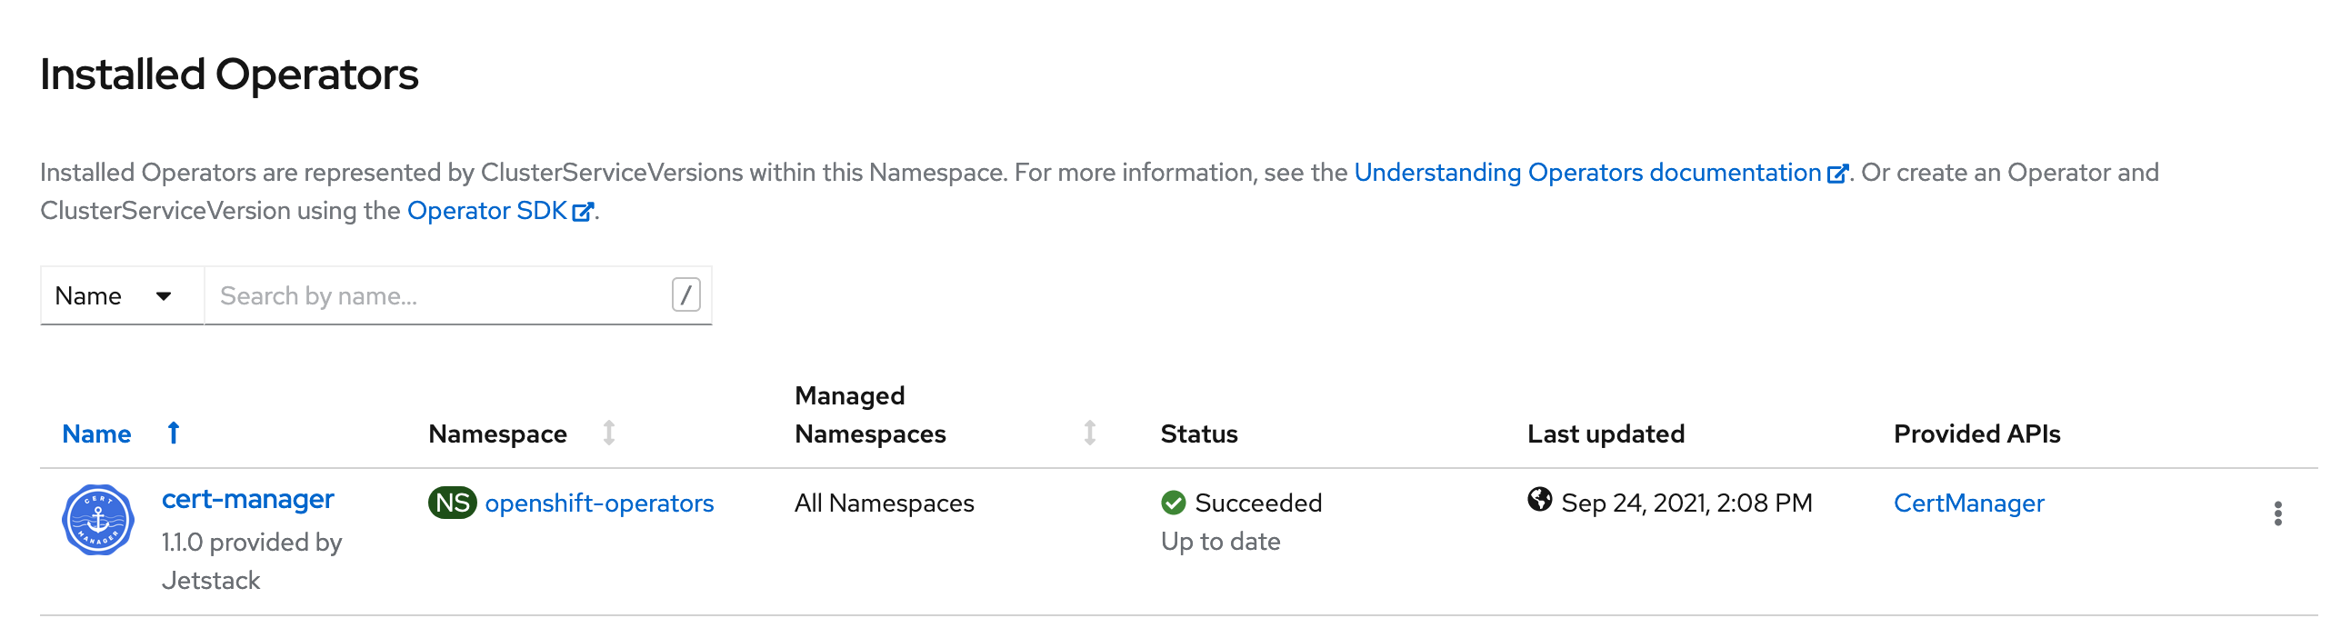The height and width of the screenshot is (618, 2351).
Task: Open the cert-manager operator details link
Action: 247,499
